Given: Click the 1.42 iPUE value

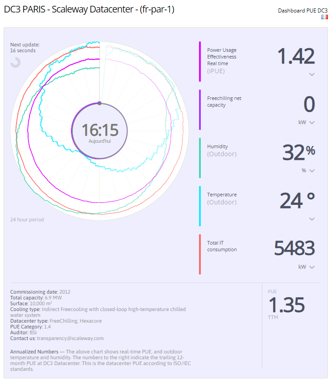Looking at the screenshot, I should click(296, 56).
